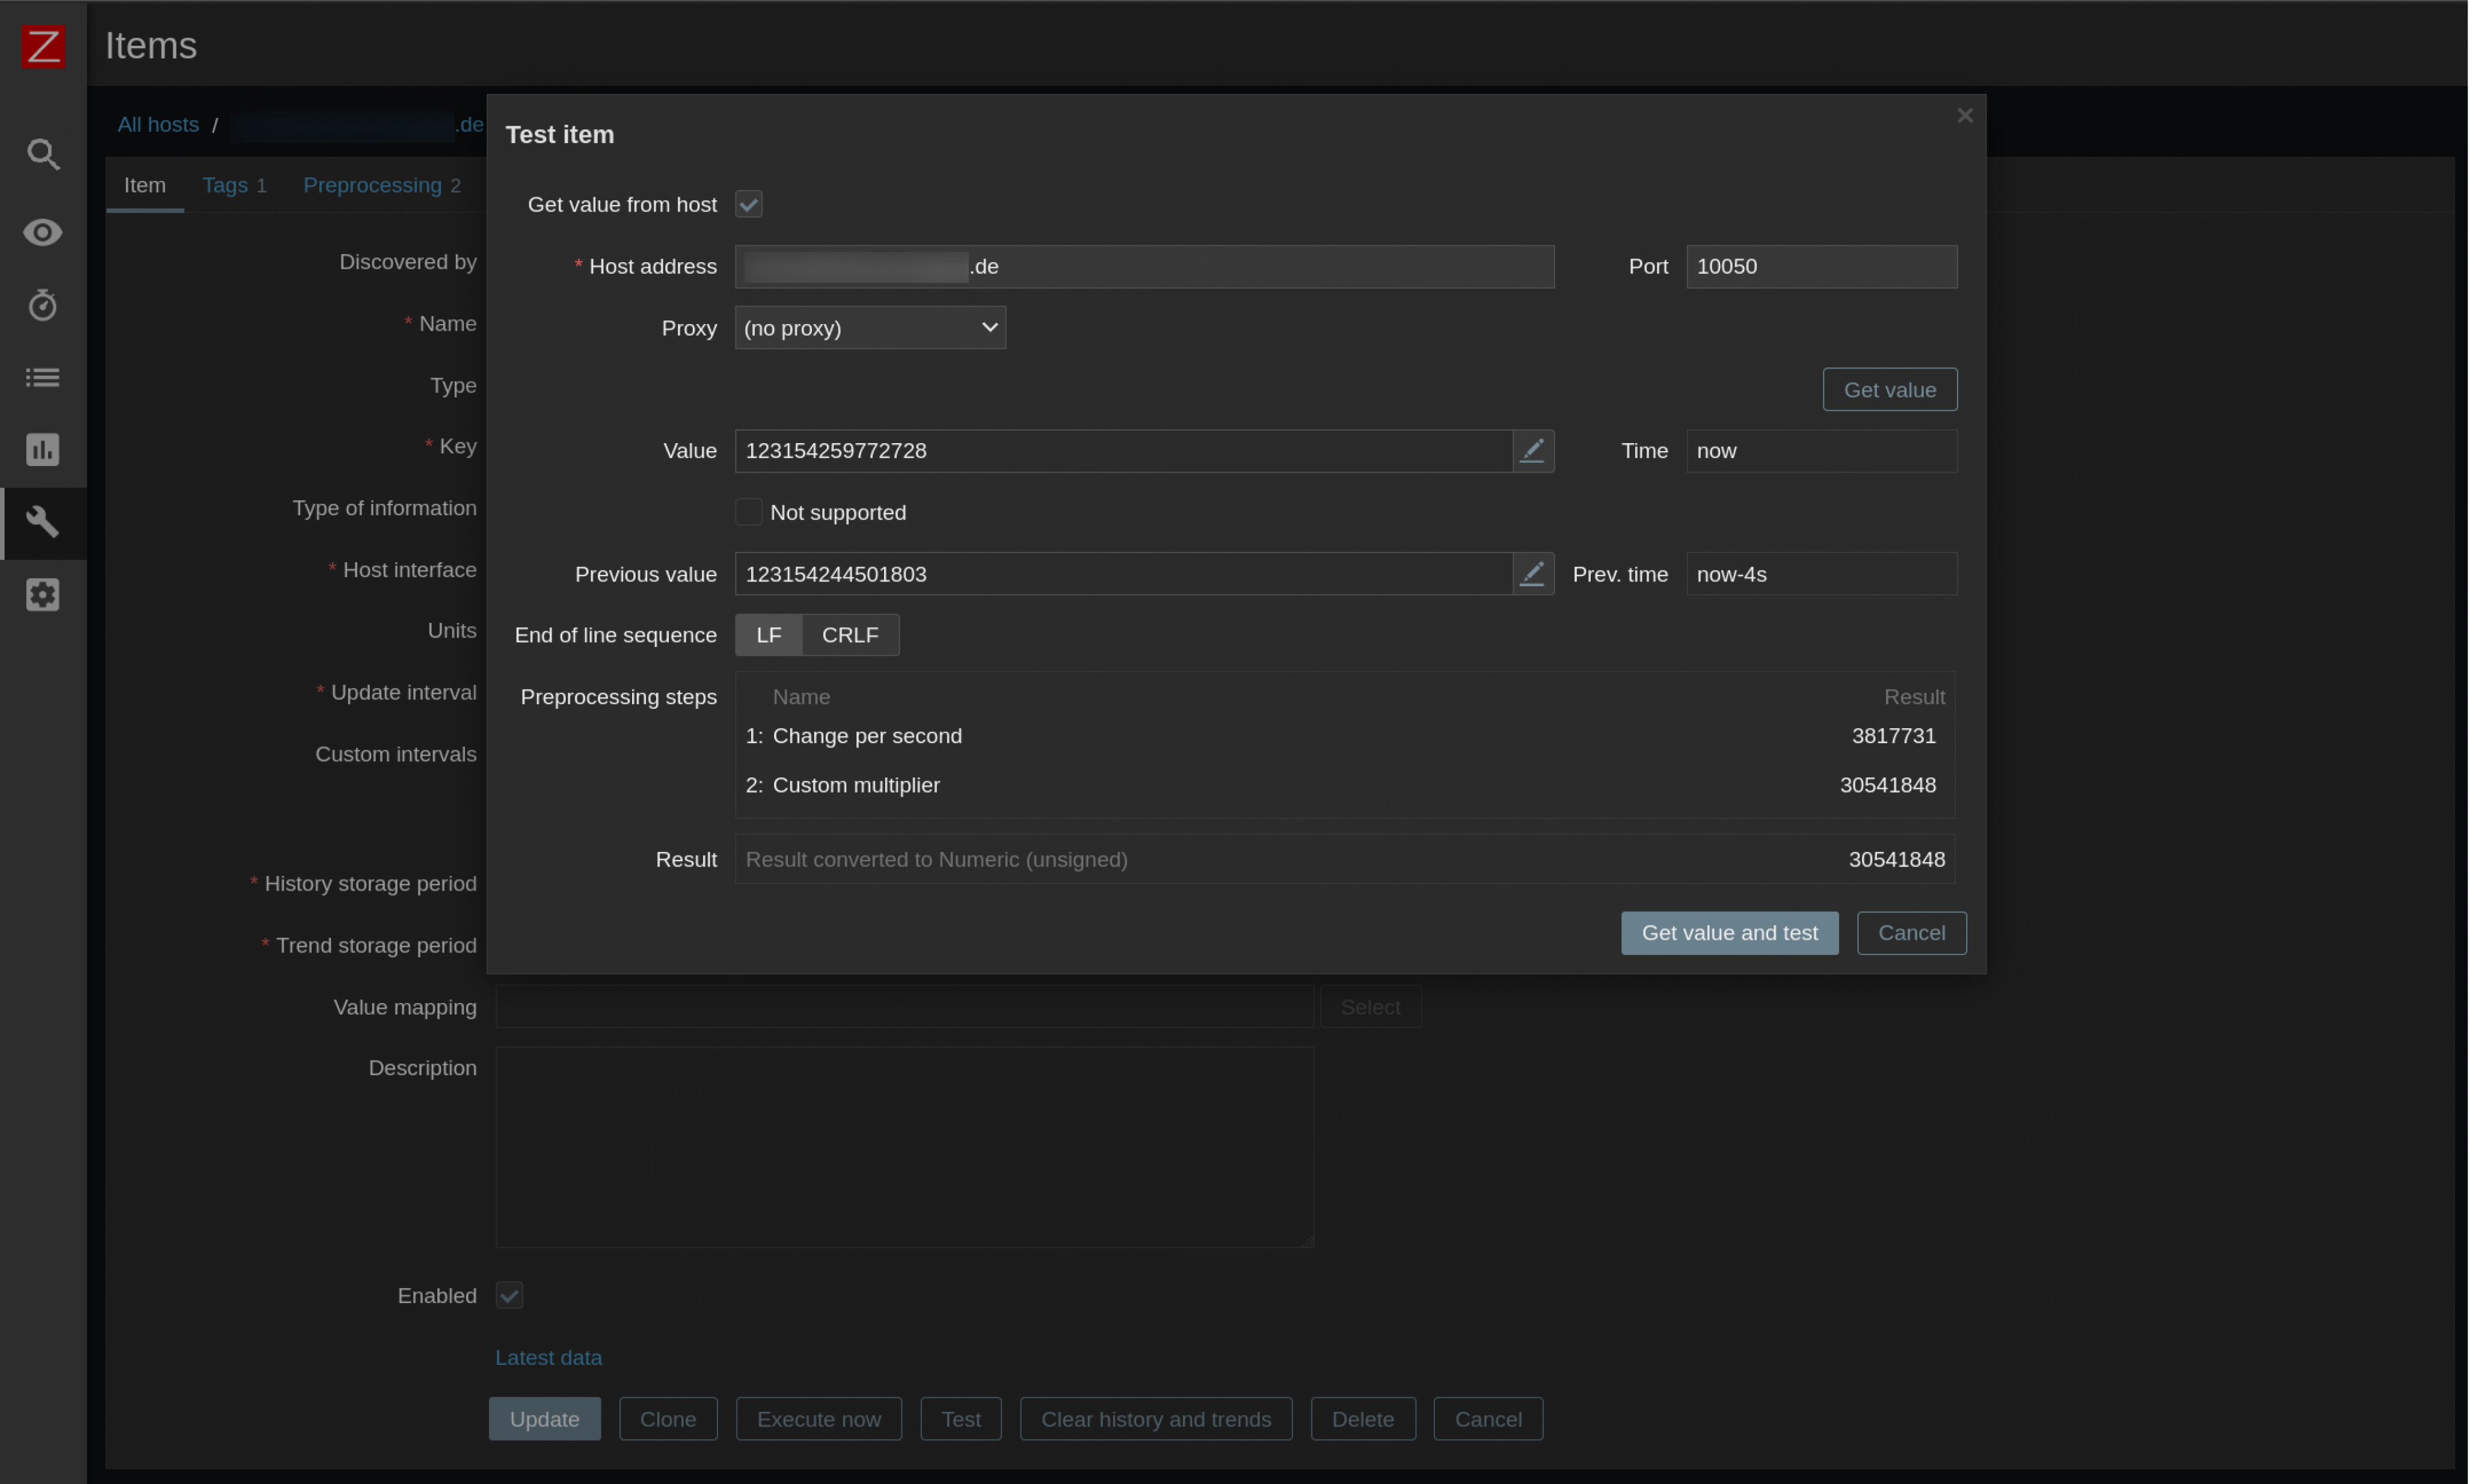Open Services stopwatch icon in sidebar
This screenshot has height=1484, width=2485.
(x=43, y=305)
